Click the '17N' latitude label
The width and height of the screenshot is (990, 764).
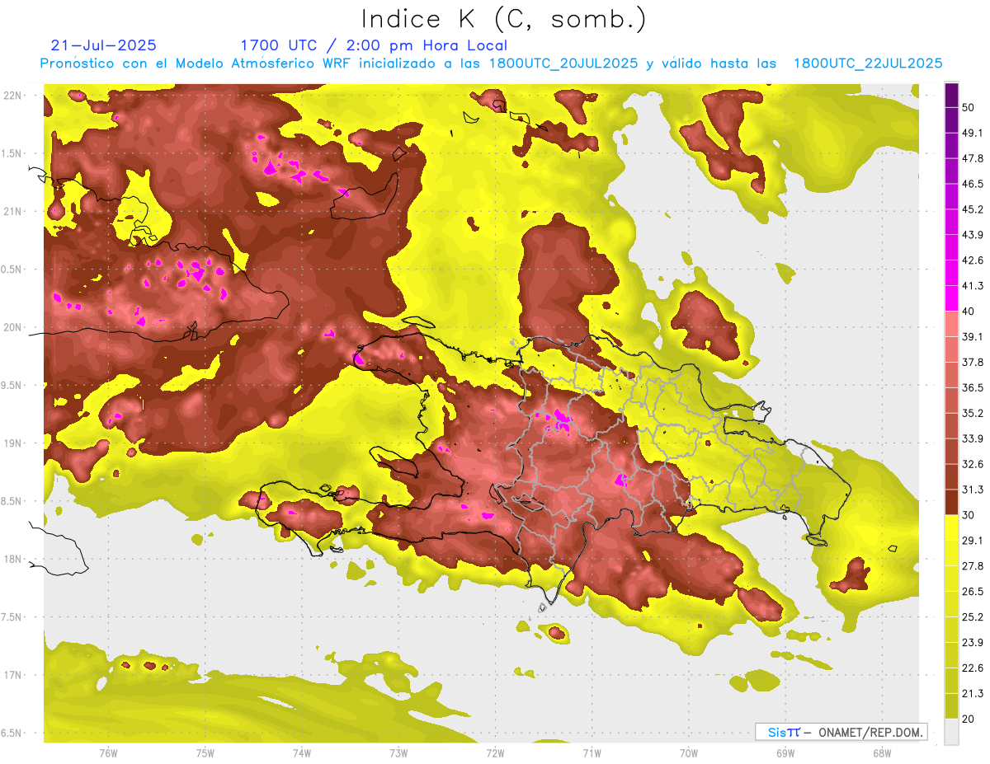pyautogui.click(x=12, y=675)
